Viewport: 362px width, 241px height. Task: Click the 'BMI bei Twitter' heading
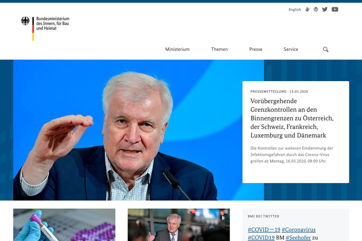pos(263,216)
